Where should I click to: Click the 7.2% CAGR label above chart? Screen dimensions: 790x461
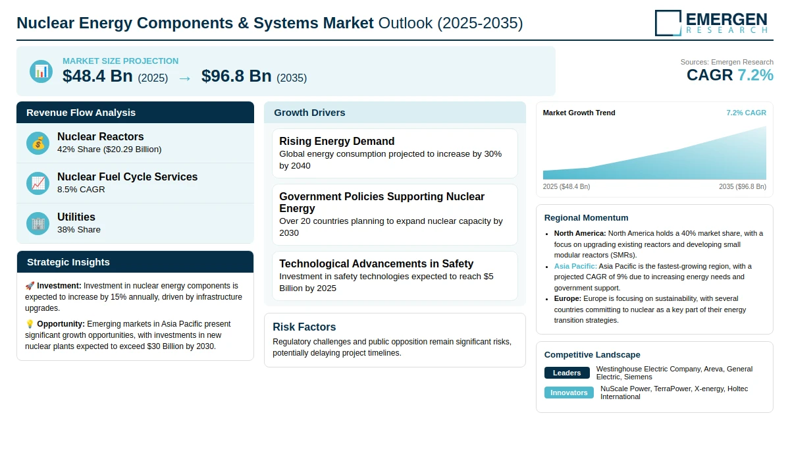(x=746, y=113)
